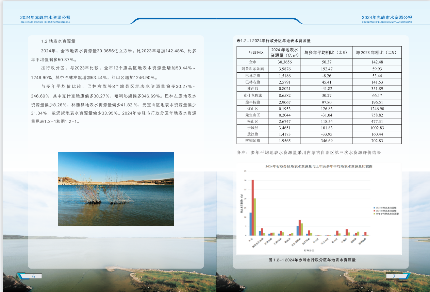Click the green multi-year average legend marker
The height and width of the screenshot is (292, 430).
374,214
